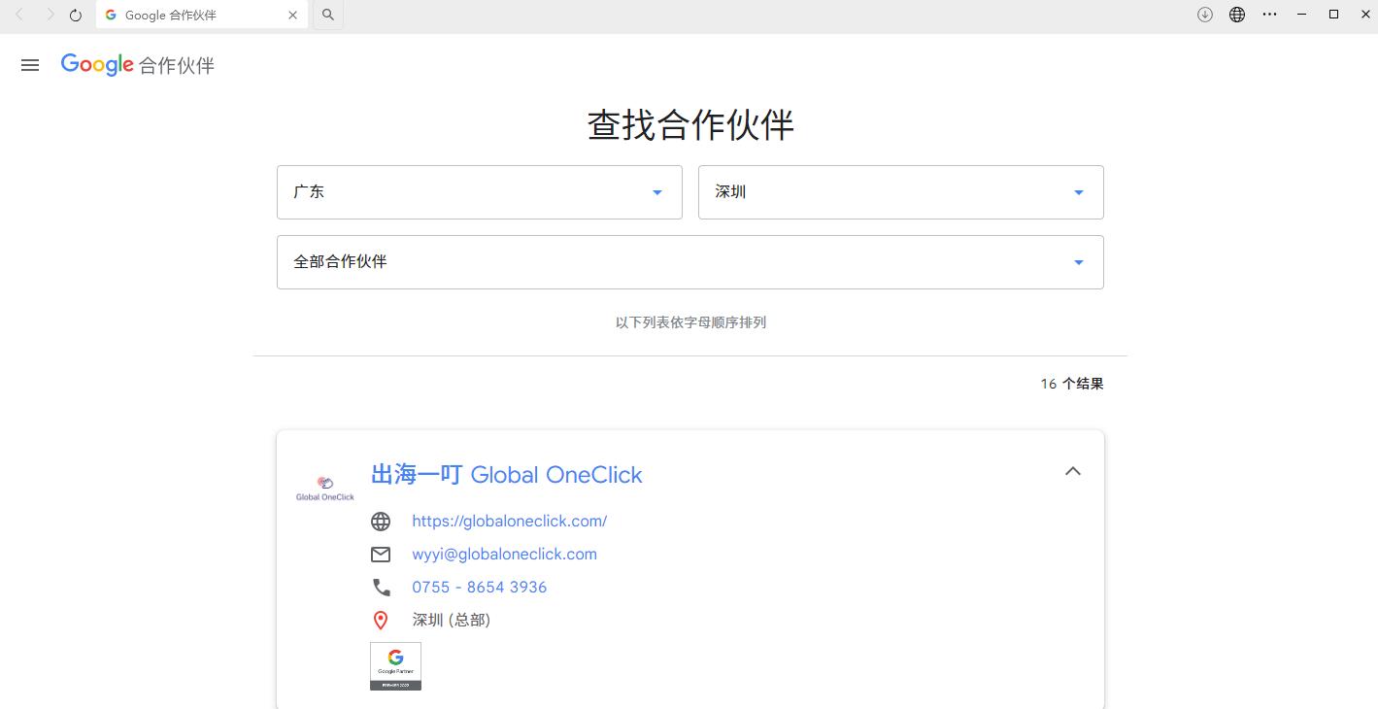The height and width of the screenshot is (709, 1378).
Task: Click the 出海一叮 Global OneClick title
Action: point(506,475)
